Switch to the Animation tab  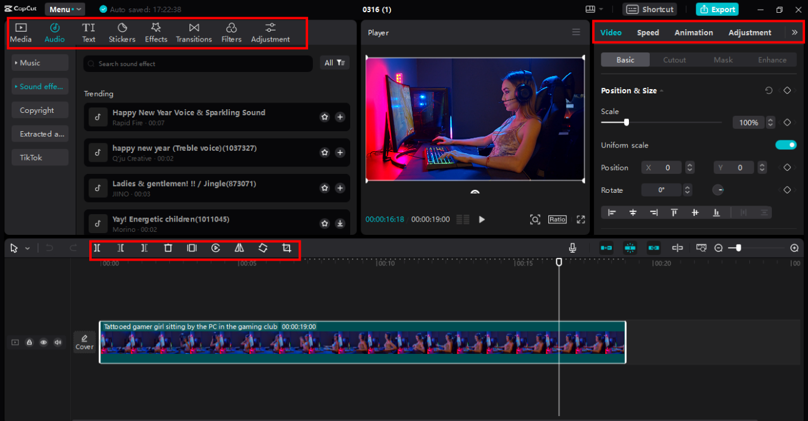coord(693,32)
